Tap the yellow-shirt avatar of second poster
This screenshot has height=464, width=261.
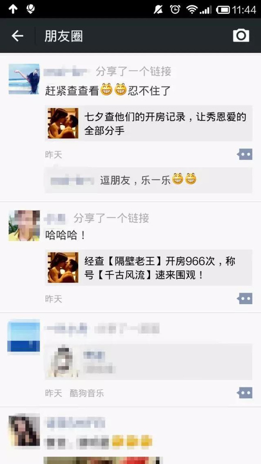tap(24, 226)
